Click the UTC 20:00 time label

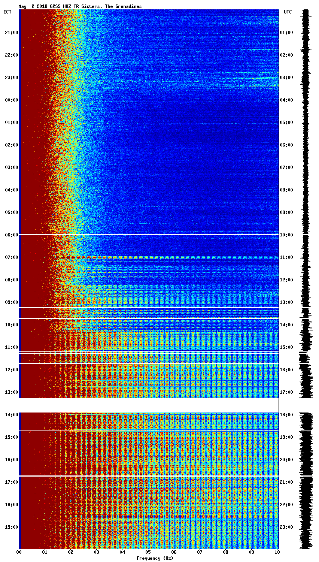click(286, 460)
